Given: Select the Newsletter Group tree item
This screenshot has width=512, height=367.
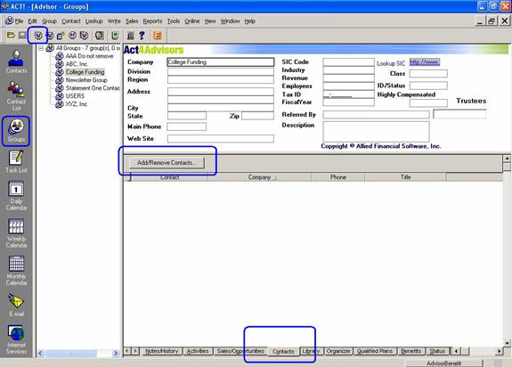Looking at the screenshot, I should (86, 80).
